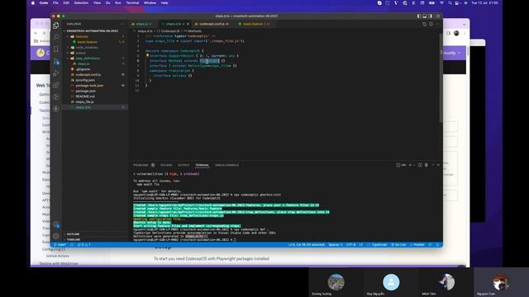Switch to the Debug Console panel tab
The height and width of the screenshot is (297, 529).
tap(226, 165)
